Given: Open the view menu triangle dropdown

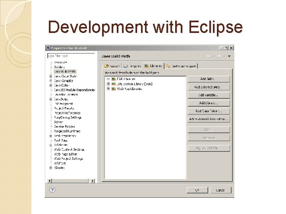Looking at the screenshot, I should tap(229, 56).
